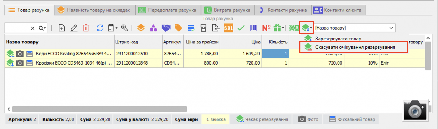The image size is (438, 129).
Task: Click the large camera thumbnail button
Action: tap(415, 110)
